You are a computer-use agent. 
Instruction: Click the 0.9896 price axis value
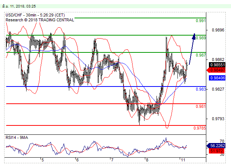pos(218,30)
